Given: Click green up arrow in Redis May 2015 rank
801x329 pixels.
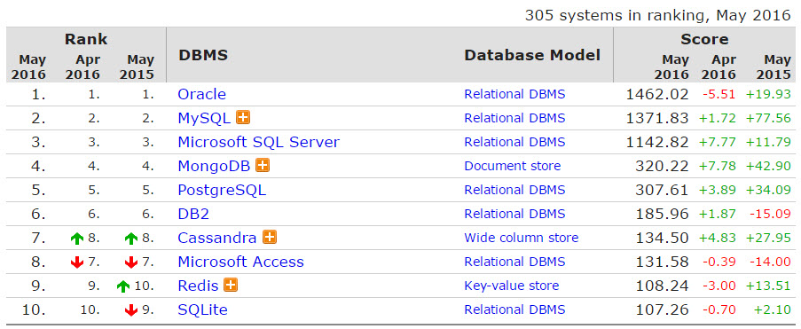Looking at the screenshot, I should tap(123, 286).
